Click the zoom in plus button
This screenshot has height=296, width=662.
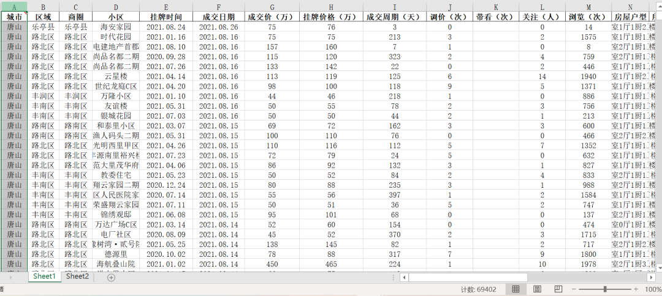pyautogui.click(x=636, y=289)
